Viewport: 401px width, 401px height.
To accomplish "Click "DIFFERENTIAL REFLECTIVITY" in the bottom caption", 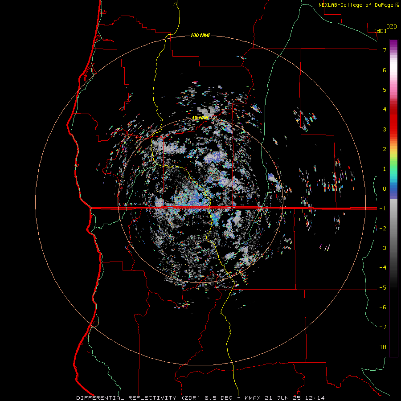I will click(x=127, y=398).
